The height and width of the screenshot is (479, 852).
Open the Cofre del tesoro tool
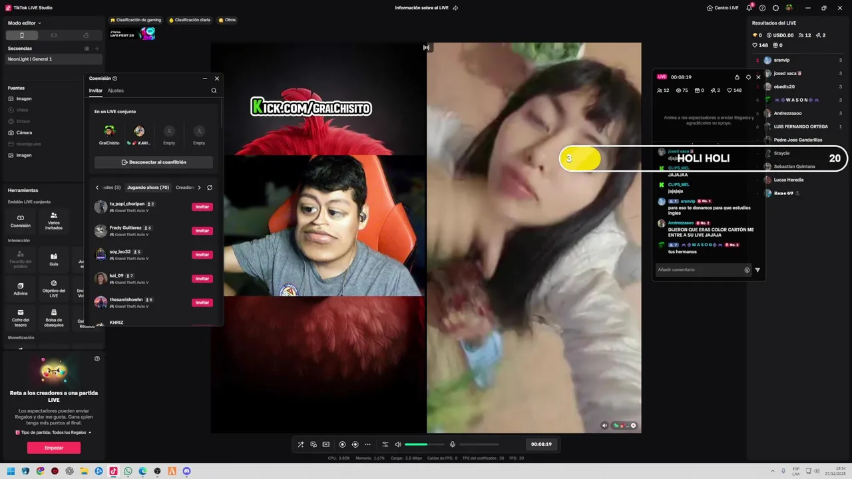tap(21, 317)
